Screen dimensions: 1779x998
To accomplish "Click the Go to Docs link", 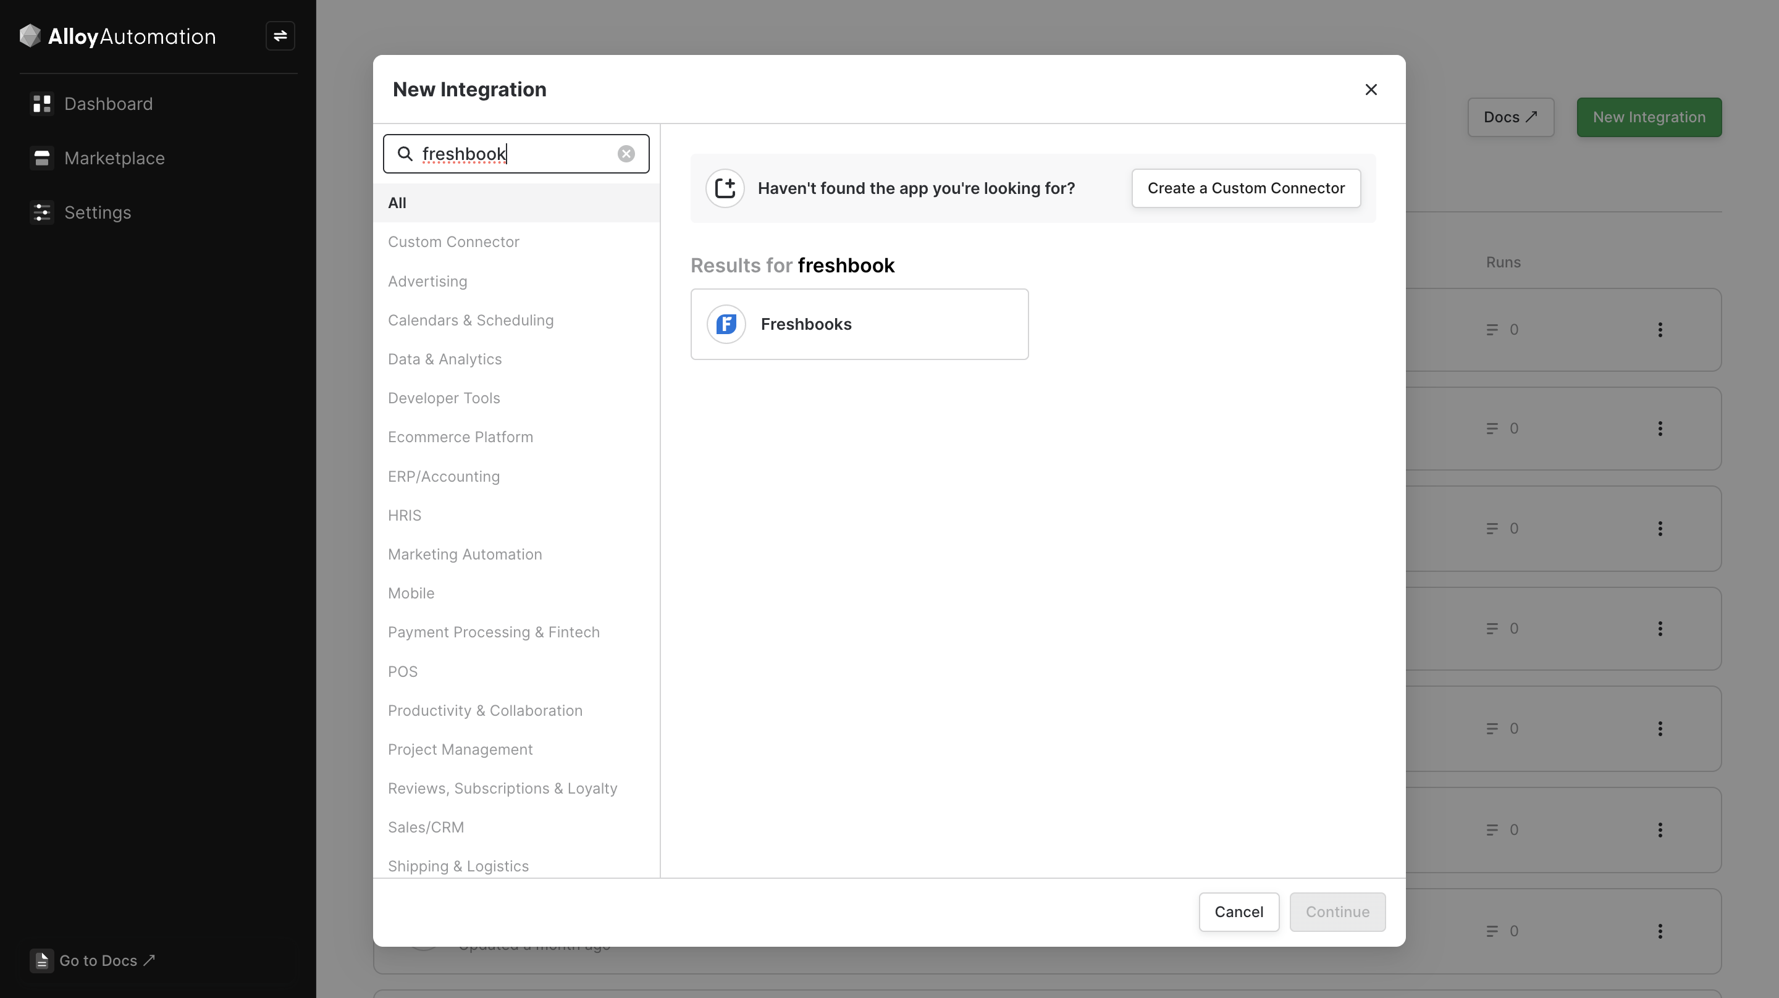I will [93, 960].
